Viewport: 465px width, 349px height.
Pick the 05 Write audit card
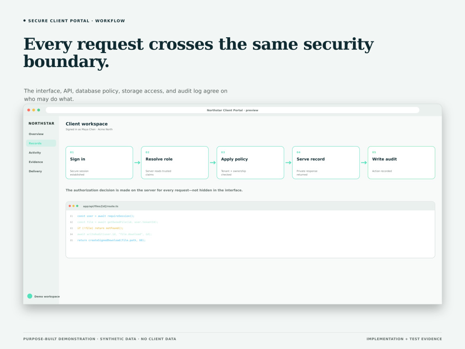pos(401,162)
